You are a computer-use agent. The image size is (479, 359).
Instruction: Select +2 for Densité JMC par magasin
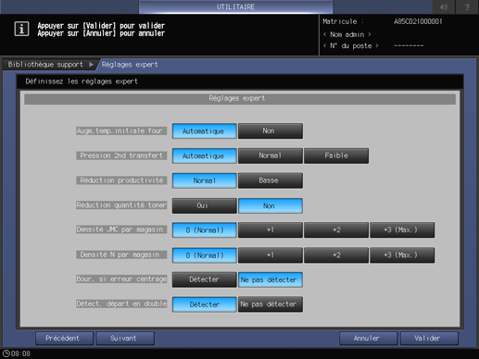(336, 230)
